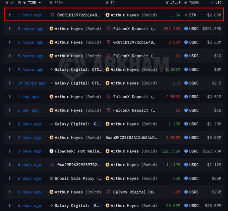Open the FalconX Deposit recipient in the 251.99K row
The height and width of the screenshot is (211, 228).
pos(134,29)
